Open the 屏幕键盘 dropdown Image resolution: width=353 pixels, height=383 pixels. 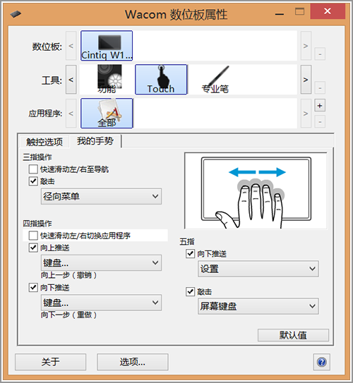(x=258, y=306)
